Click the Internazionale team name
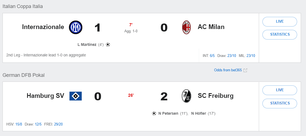Viewport: 306px width, 136px height. [43, 27]
